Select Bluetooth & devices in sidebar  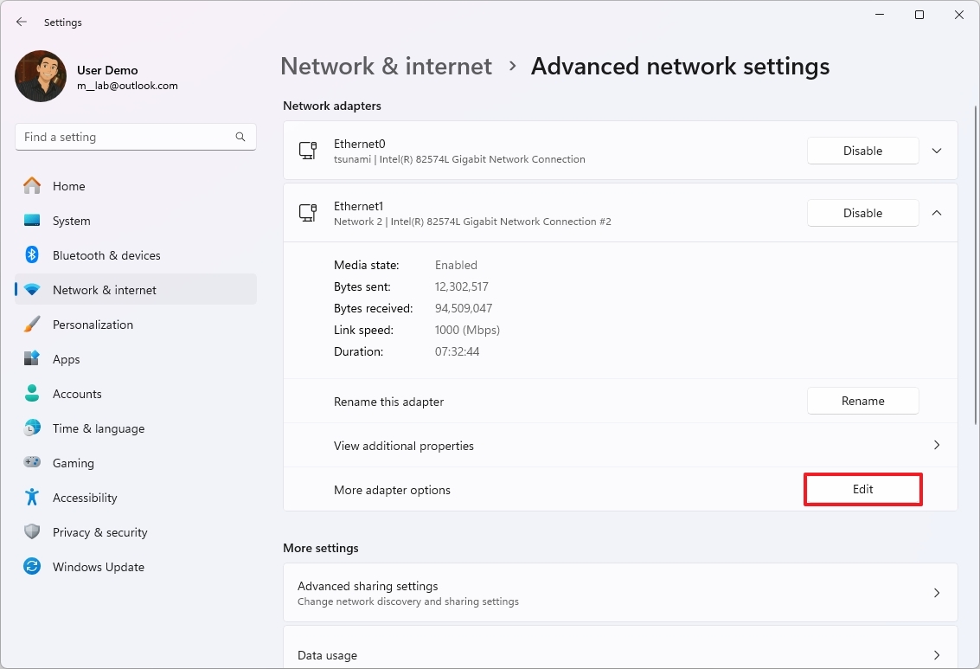point(107,255)
